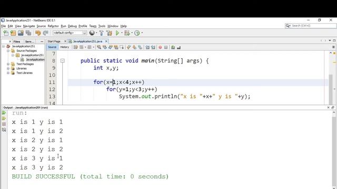Expand the Libraries tree node
The image size is (337, 189).
[8, 69]
